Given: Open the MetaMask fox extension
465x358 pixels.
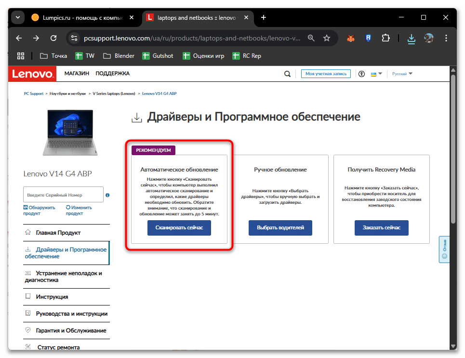Looking at the screenshot, I should (351, 38).
